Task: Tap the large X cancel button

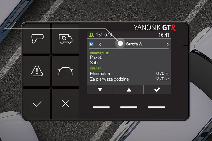Action: [65, 104]
